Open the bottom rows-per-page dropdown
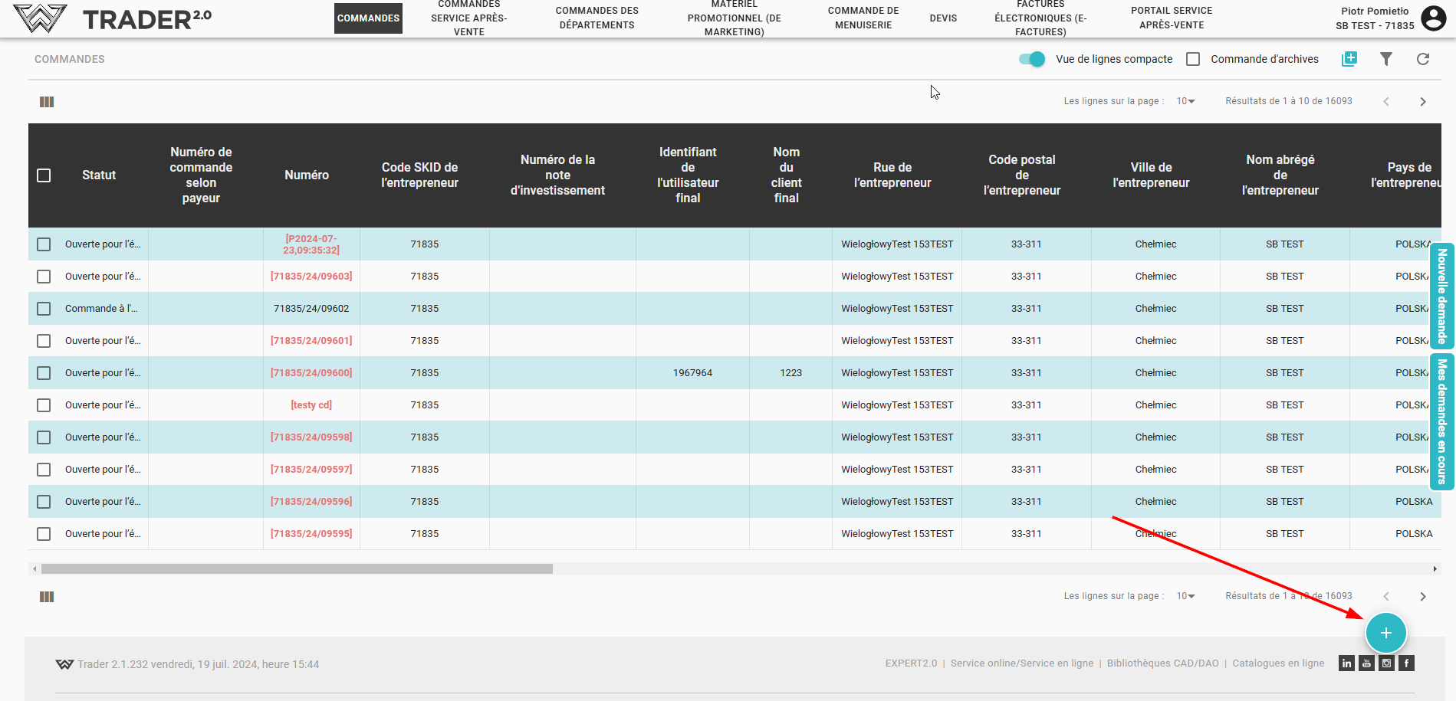 (x=1185, y=596)
